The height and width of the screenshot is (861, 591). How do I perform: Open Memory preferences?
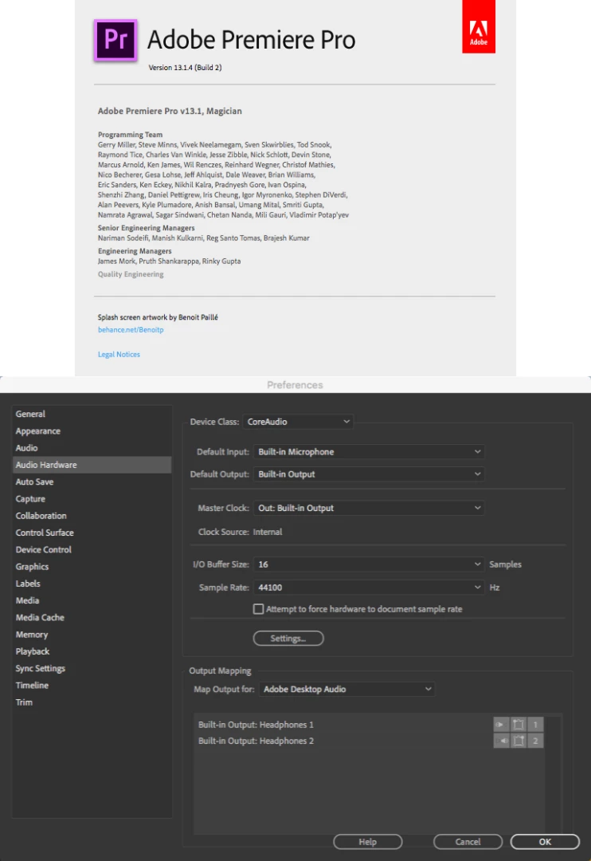(92, 635)
